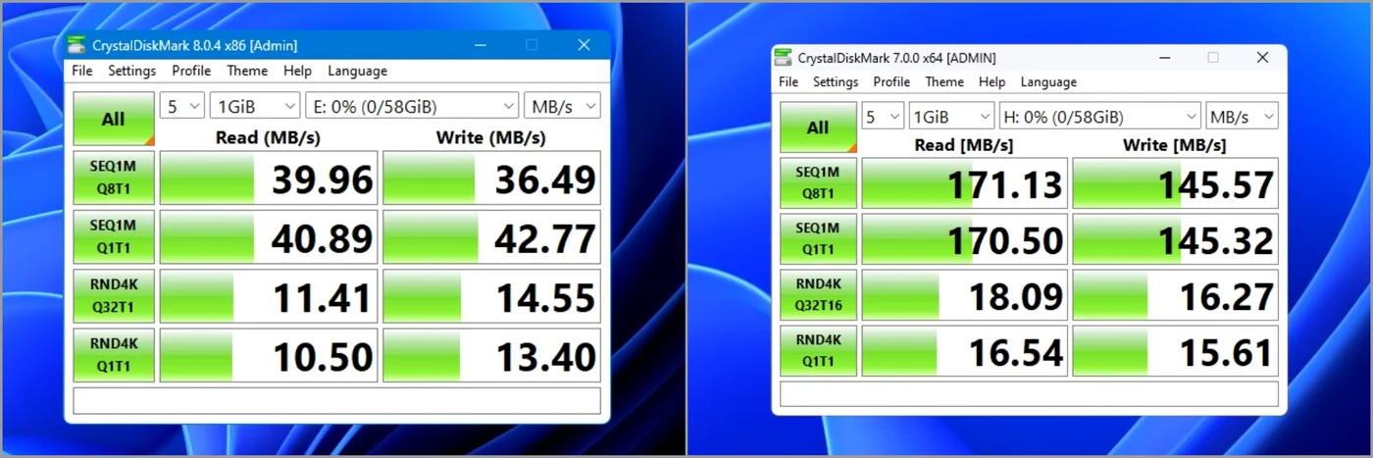Click read result 170.50
Viewport: 1373px width, 458px height.
click(964, 238)
